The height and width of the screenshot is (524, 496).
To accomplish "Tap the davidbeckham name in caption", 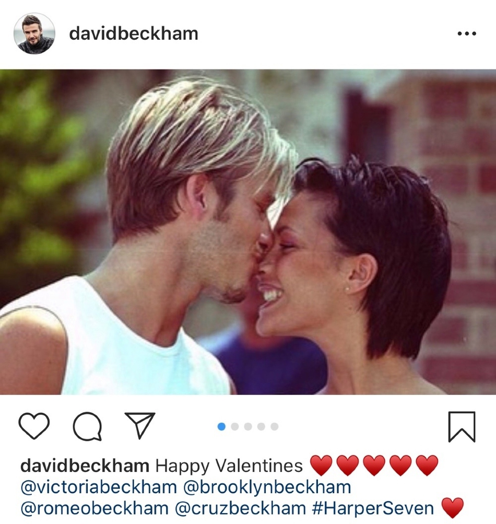I will coord(85,465).
